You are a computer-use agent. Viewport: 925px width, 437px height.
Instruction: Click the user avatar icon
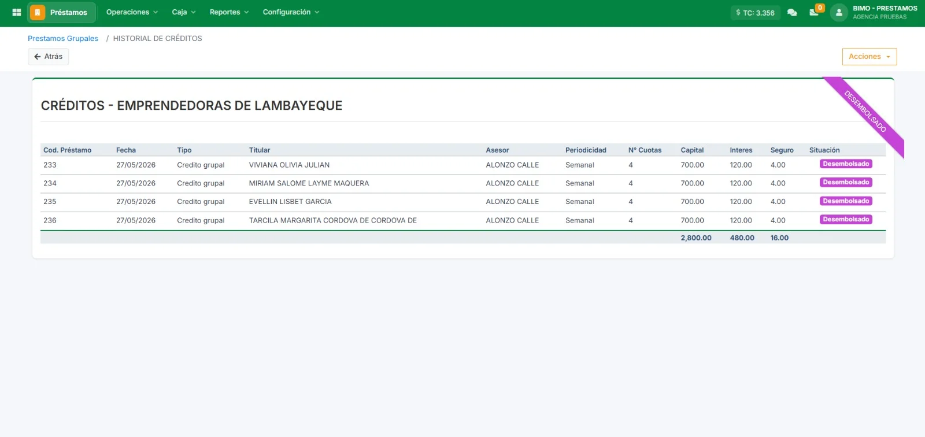[x=839, y=12]
